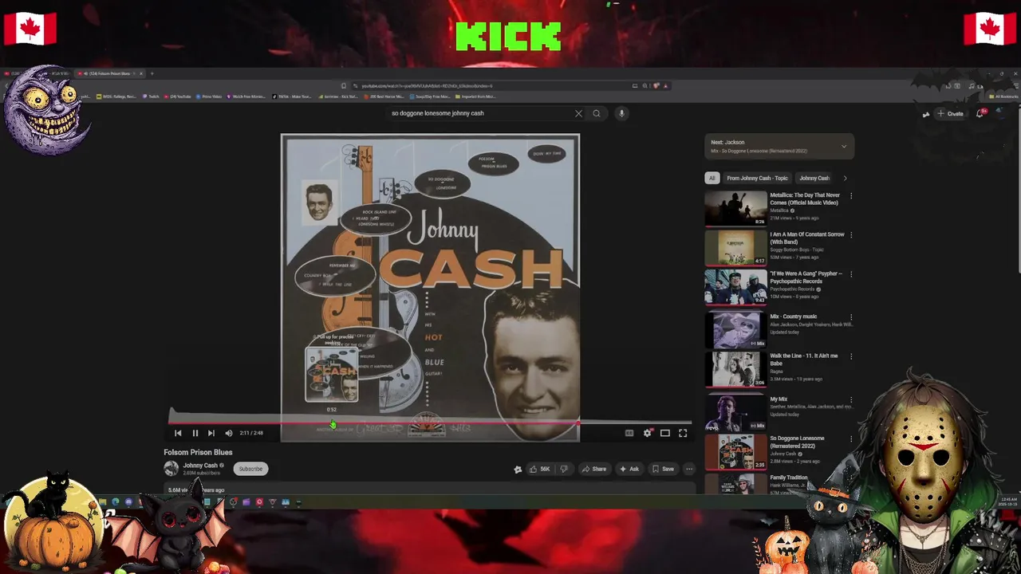Open options menu for Mix - Country music
This screenshot has width=1021, height=574.
[851, 317]
